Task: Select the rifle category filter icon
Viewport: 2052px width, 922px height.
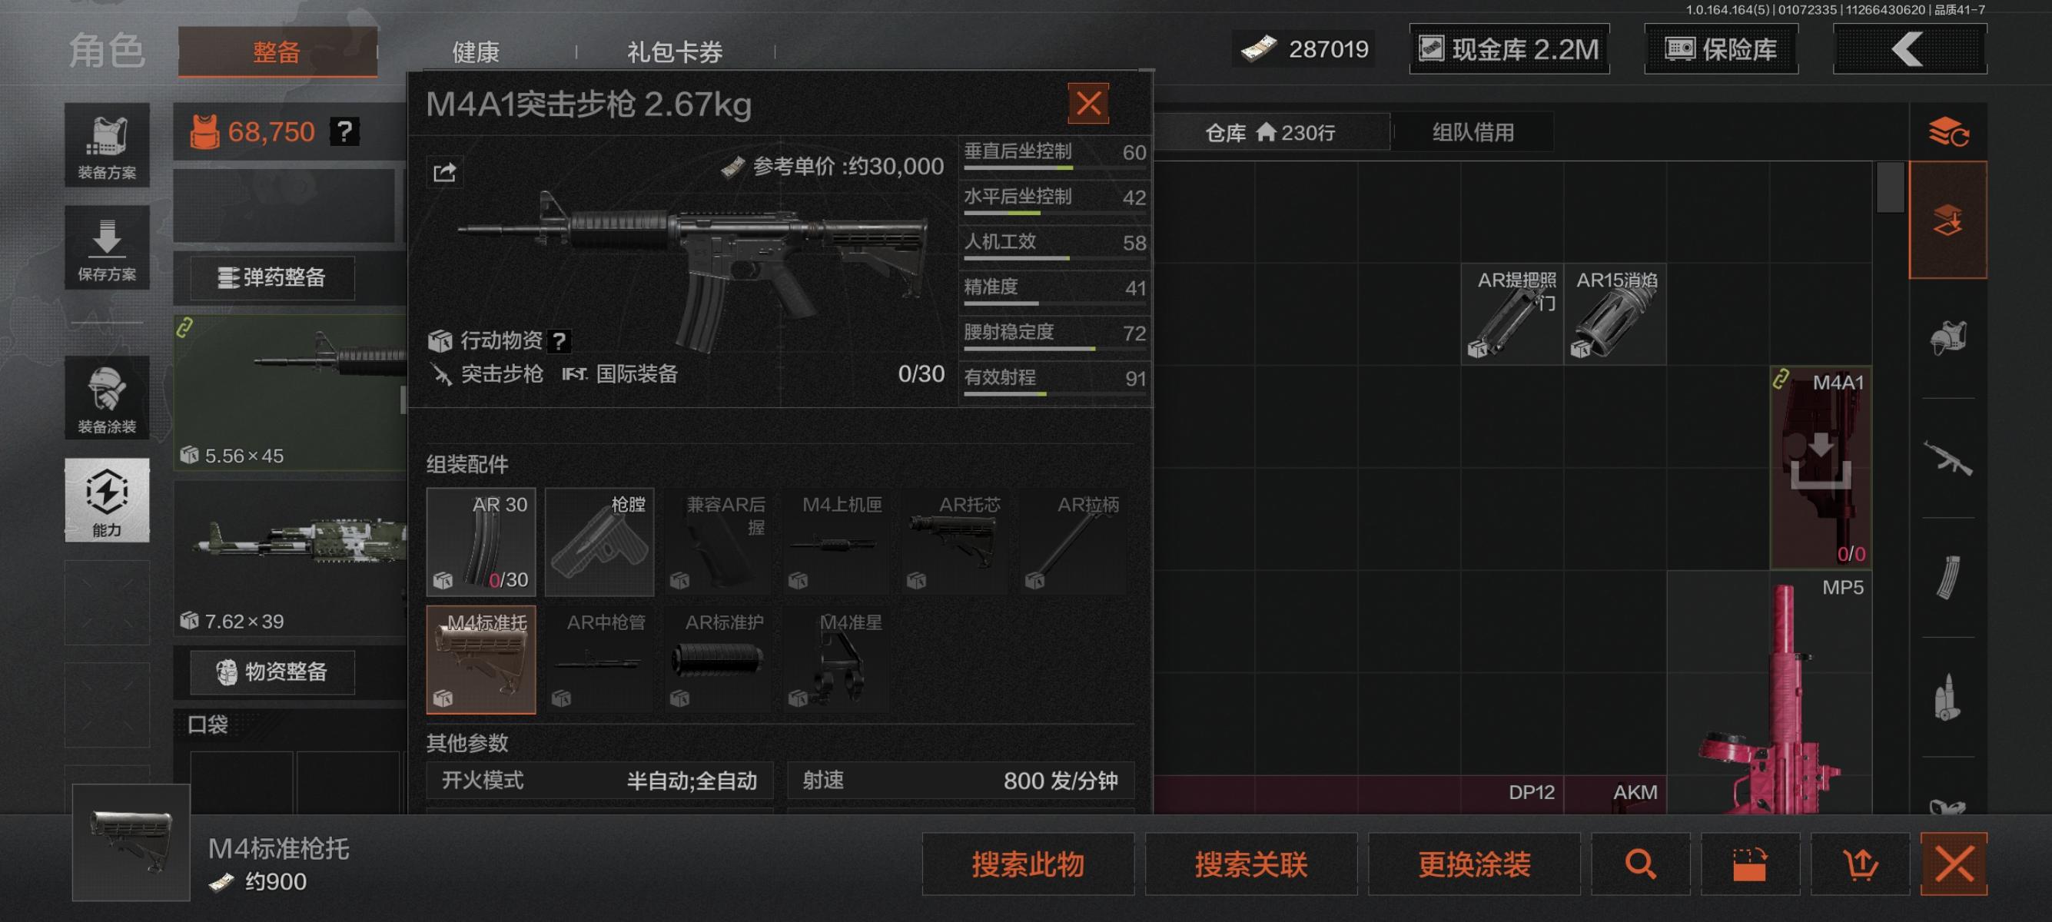Action: click(x=1948, y=458)
